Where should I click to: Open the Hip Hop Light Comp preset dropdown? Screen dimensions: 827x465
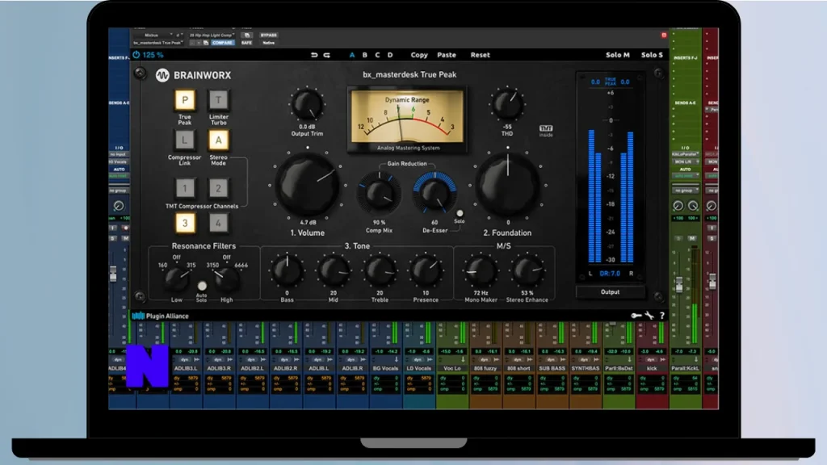tap(212, 36)
